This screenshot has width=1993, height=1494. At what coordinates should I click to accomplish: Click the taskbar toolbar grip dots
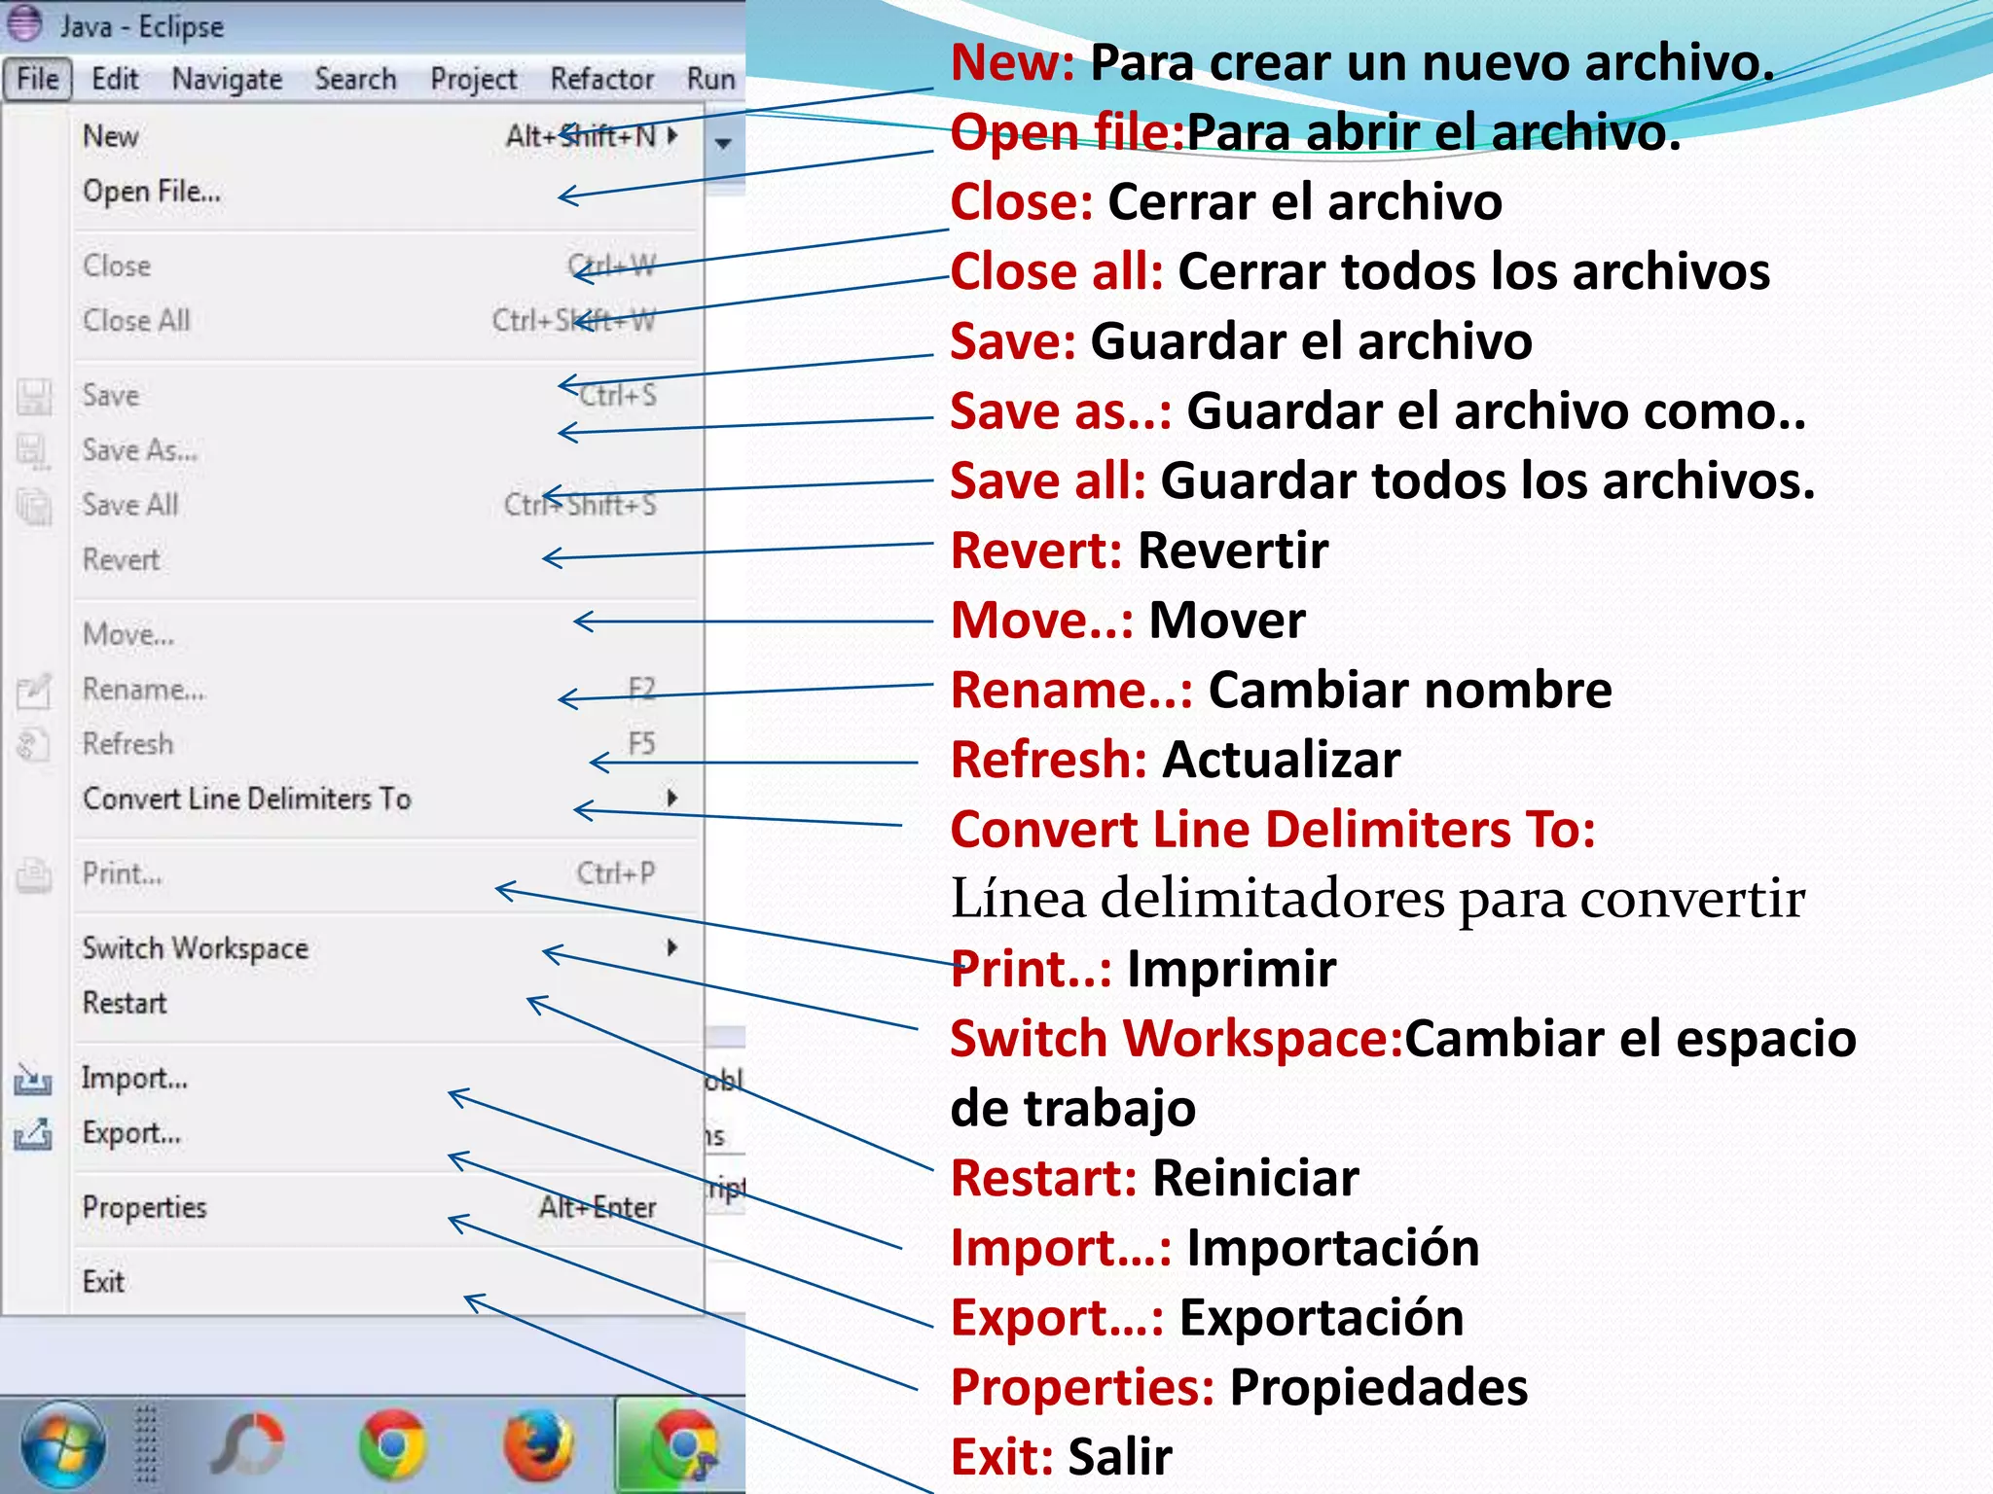pyautogui.click(x=146, y=1446)
